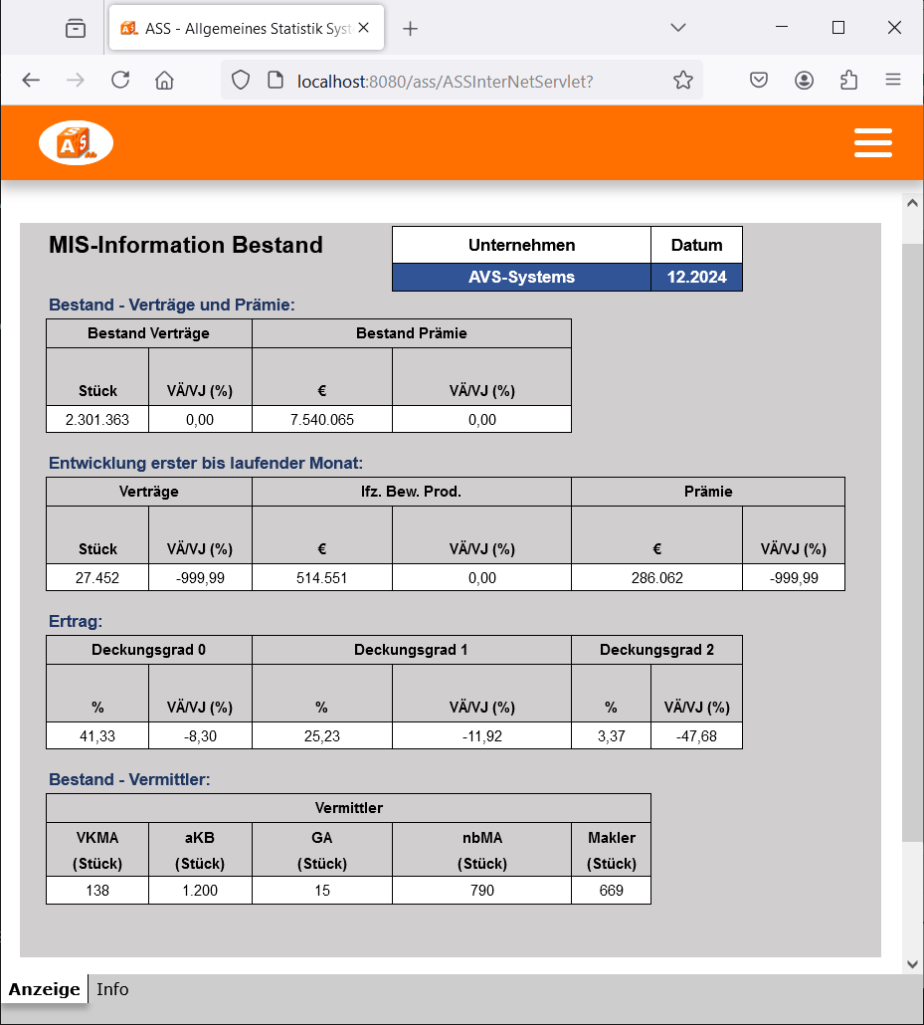
Task: Click the heading Bestand - Verträge und Prämie
Action: [172, 305]
